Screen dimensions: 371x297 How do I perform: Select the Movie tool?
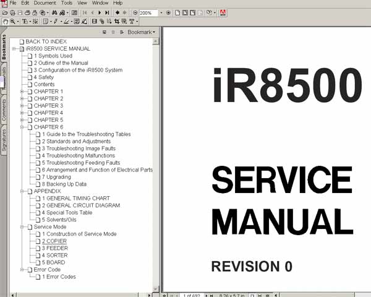(x=95, y=22)
